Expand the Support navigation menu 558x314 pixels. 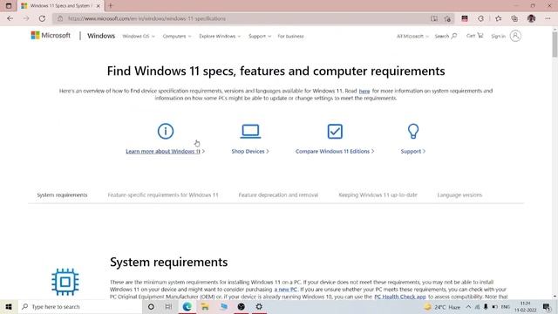pyautogui.click(x=260, y=36)
